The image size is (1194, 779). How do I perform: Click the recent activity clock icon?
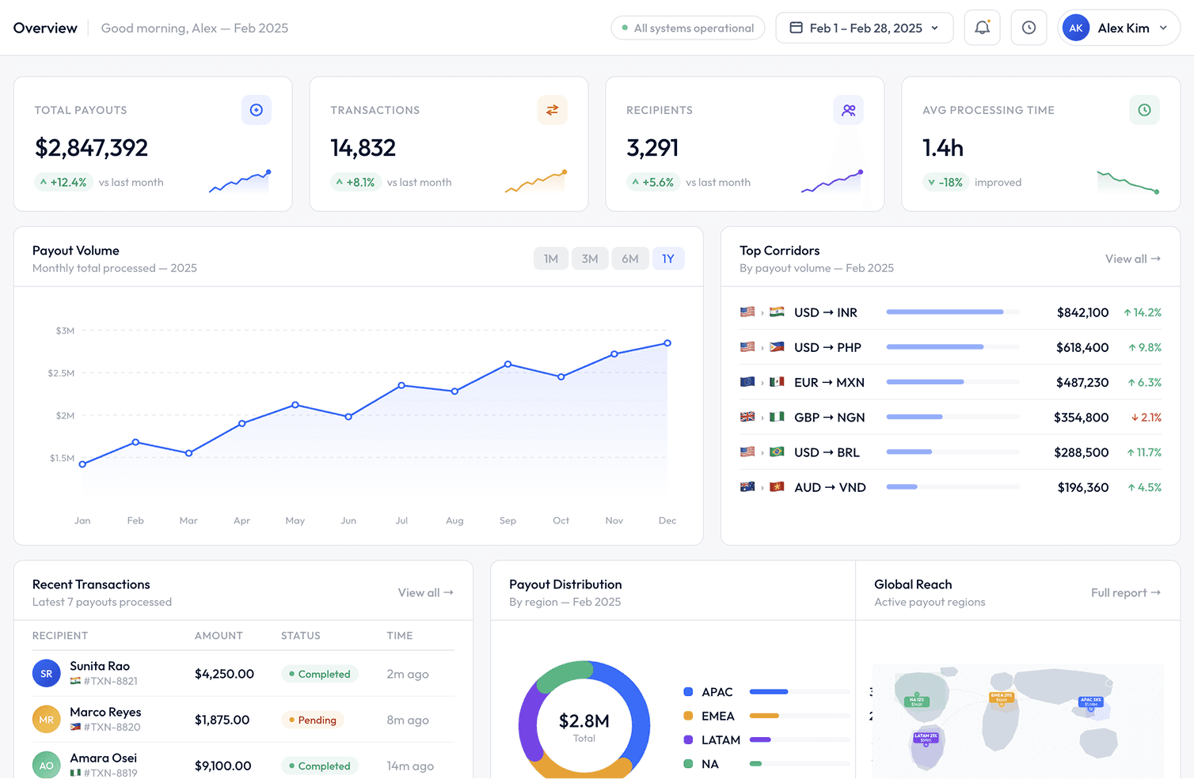point(1029,27)
